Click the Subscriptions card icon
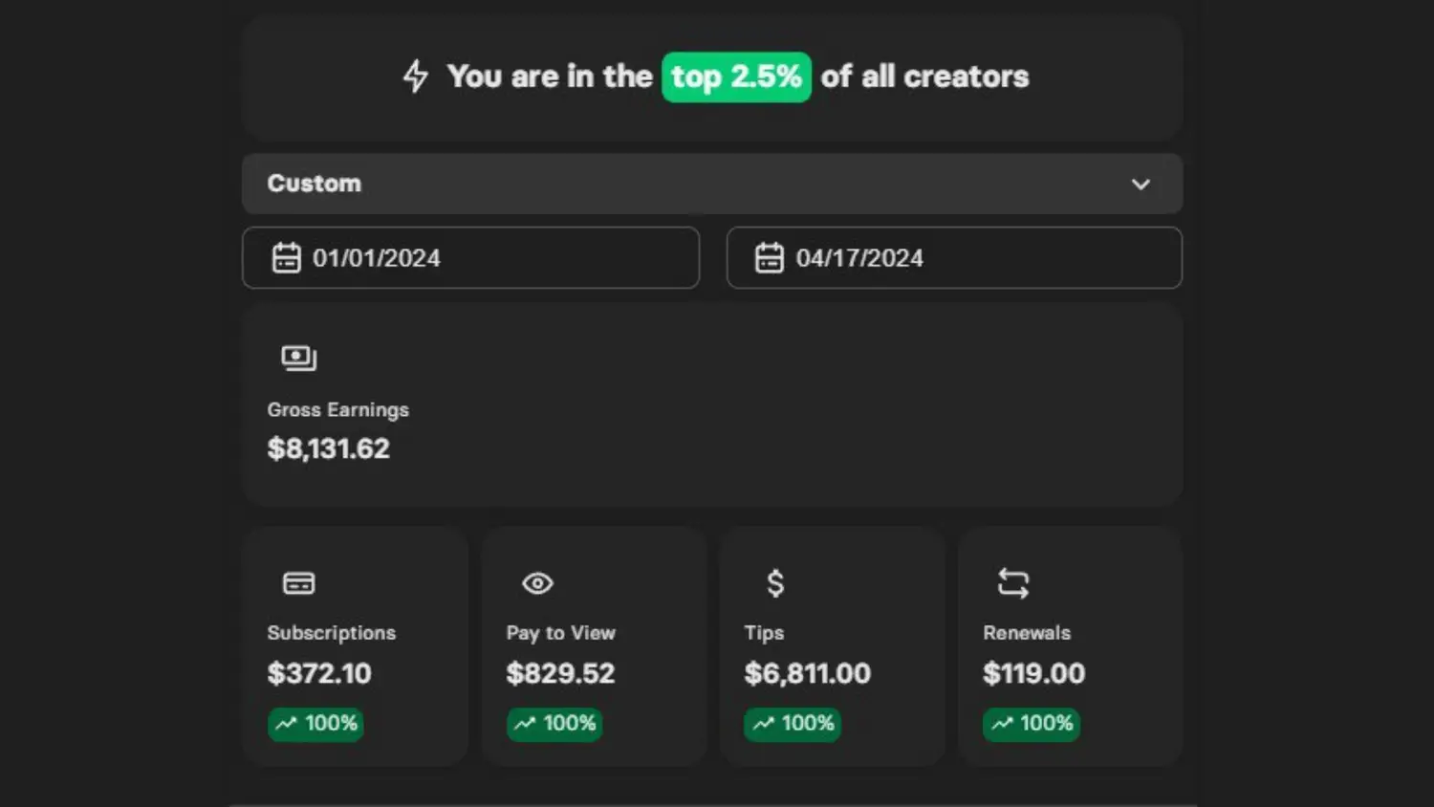This screenshot has height=807, width=1434. coord(298,582)
